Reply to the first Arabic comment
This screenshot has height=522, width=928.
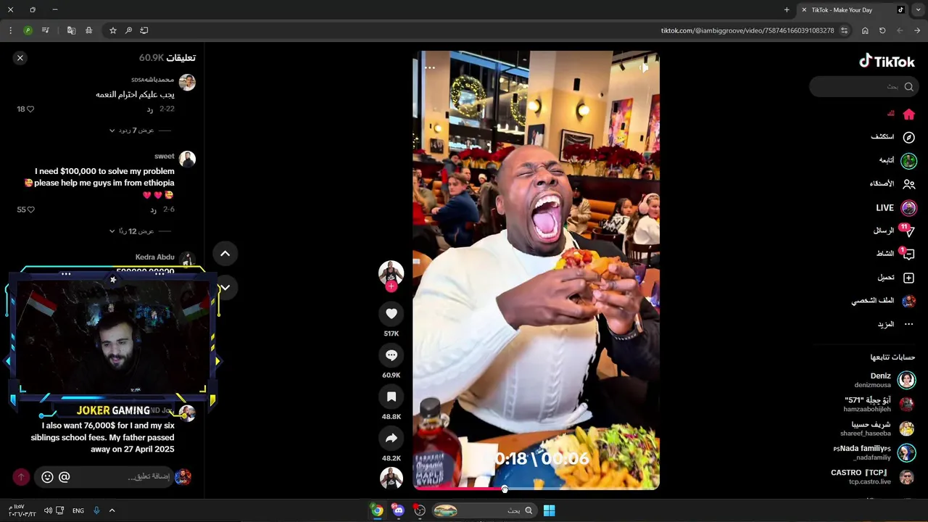pyautogui.click(x=150, y=109)
